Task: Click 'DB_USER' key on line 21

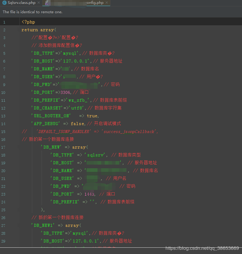Action: point(62,178)
